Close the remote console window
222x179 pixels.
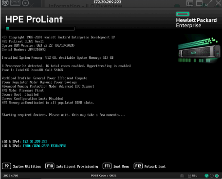pos(218,3)
